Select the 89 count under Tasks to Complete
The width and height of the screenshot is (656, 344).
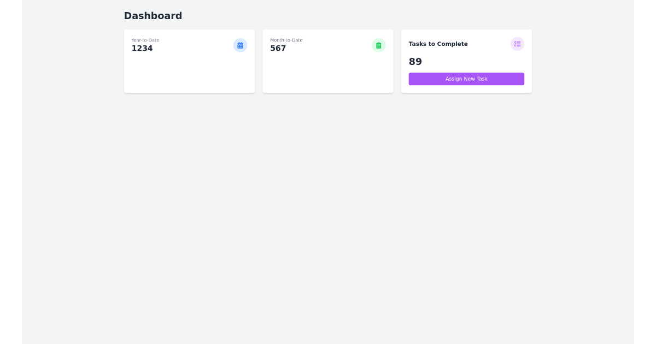(415, 62)
